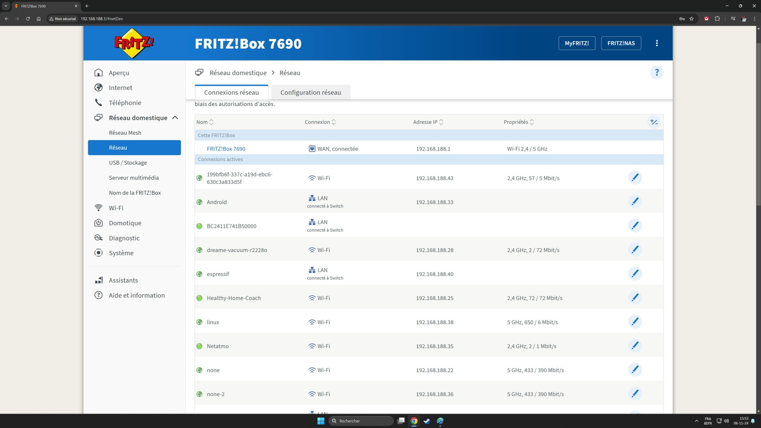Select Réseau submenu item

[x=134, y=147]
